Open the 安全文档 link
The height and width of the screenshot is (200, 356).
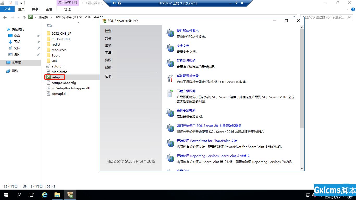click(183, 46)
